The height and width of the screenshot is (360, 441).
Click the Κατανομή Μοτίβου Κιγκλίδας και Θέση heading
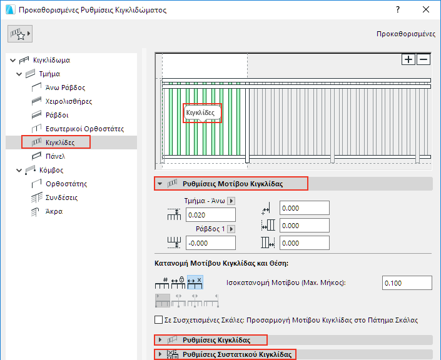pyautogui.click(x=221, y=263)
